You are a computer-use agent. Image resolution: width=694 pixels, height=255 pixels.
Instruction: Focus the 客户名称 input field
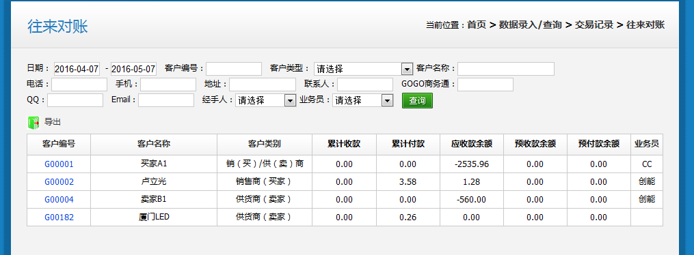click(x=506, y=69)
